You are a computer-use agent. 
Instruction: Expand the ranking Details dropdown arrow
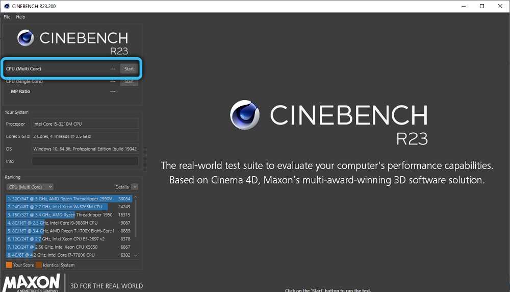(135, 187)
